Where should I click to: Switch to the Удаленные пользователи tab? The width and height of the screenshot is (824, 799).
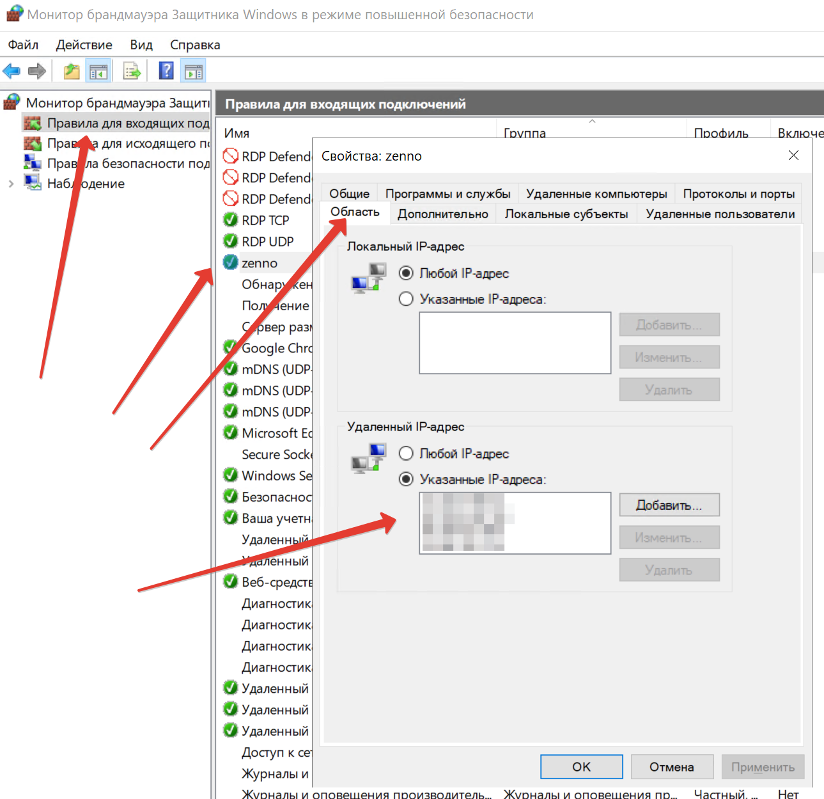click(x=720, y=214)
